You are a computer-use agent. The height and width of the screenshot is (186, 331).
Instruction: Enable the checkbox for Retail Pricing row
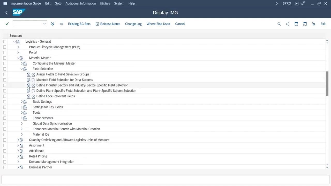pos(5,156)
